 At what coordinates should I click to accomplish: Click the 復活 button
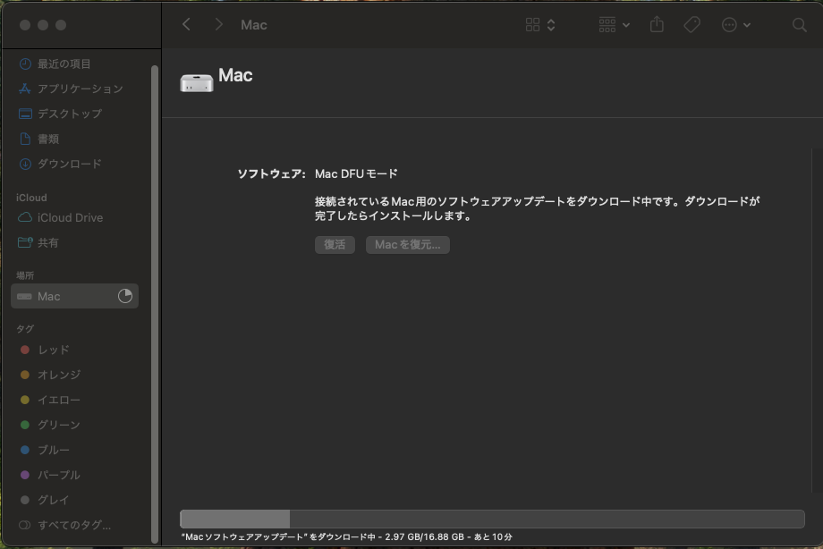tap(335, 245)
